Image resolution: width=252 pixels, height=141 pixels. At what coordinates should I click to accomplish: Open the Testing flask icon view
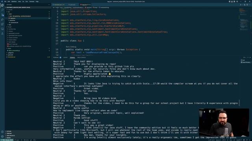tap(2, 34)
